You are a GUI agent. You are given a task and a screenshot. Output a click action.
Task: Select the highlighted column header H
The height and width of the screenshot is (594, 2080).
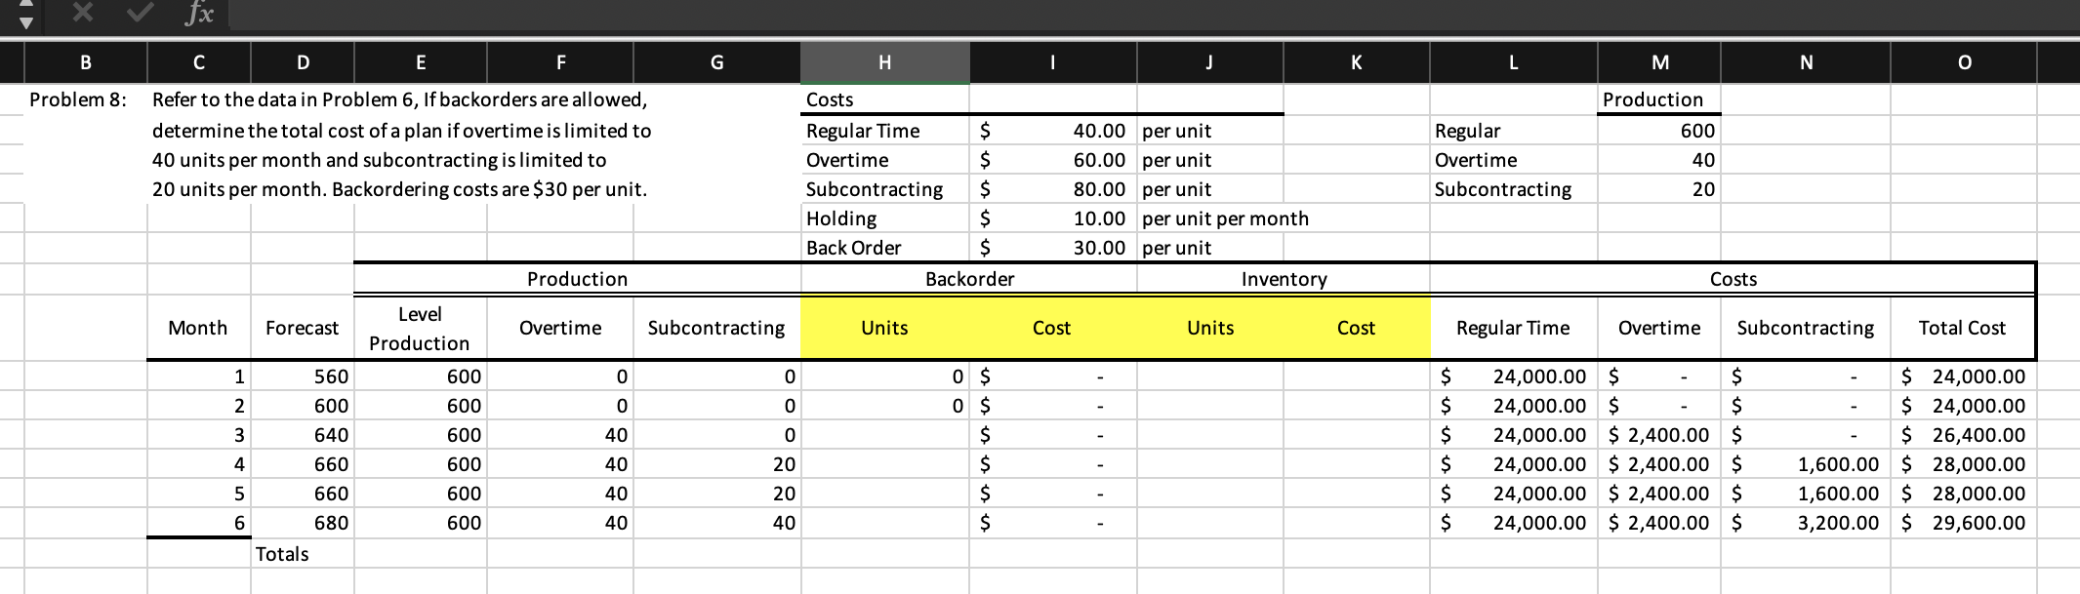[x=883, y=61]
